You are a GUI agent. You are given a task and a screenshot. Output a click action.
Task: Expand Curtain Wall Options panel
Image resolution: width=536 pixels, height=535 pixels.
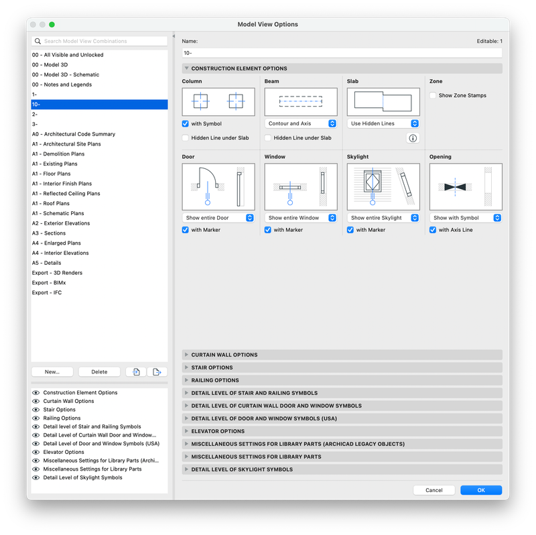click(187, 355)
